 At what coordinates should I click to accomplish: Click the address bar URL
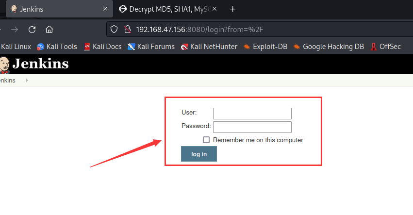(199, 30)
